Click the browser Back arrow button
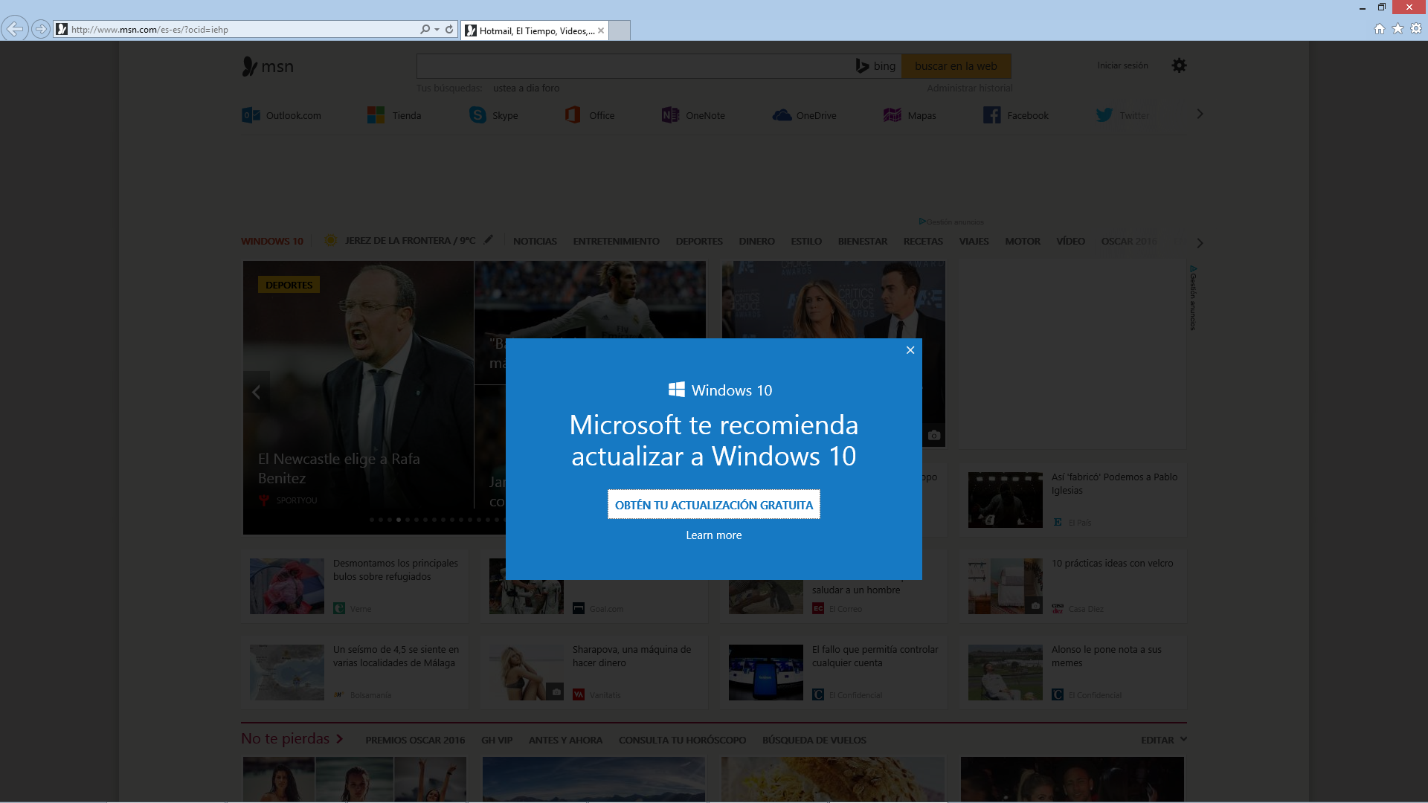The width and height of the screenshot is (1428, 803). (x=14, y=29)
